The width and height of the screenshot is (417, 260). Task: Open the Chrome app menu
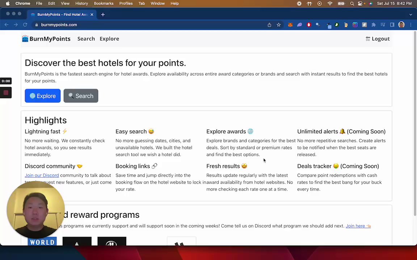tap(22, 4)
